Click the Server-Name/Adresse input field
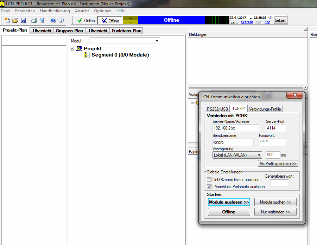Screen dimensions: 317x245 235,128
